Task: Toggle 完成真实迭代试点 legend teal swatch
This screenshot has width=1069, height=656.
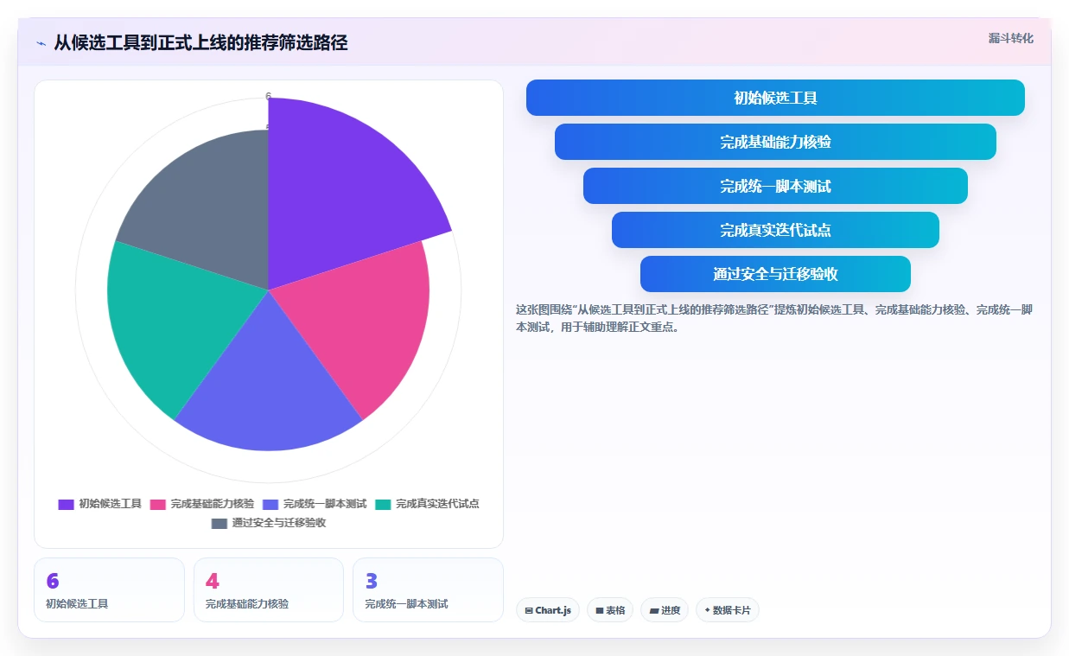Action: pyautogui.click(x=383, y=504)
